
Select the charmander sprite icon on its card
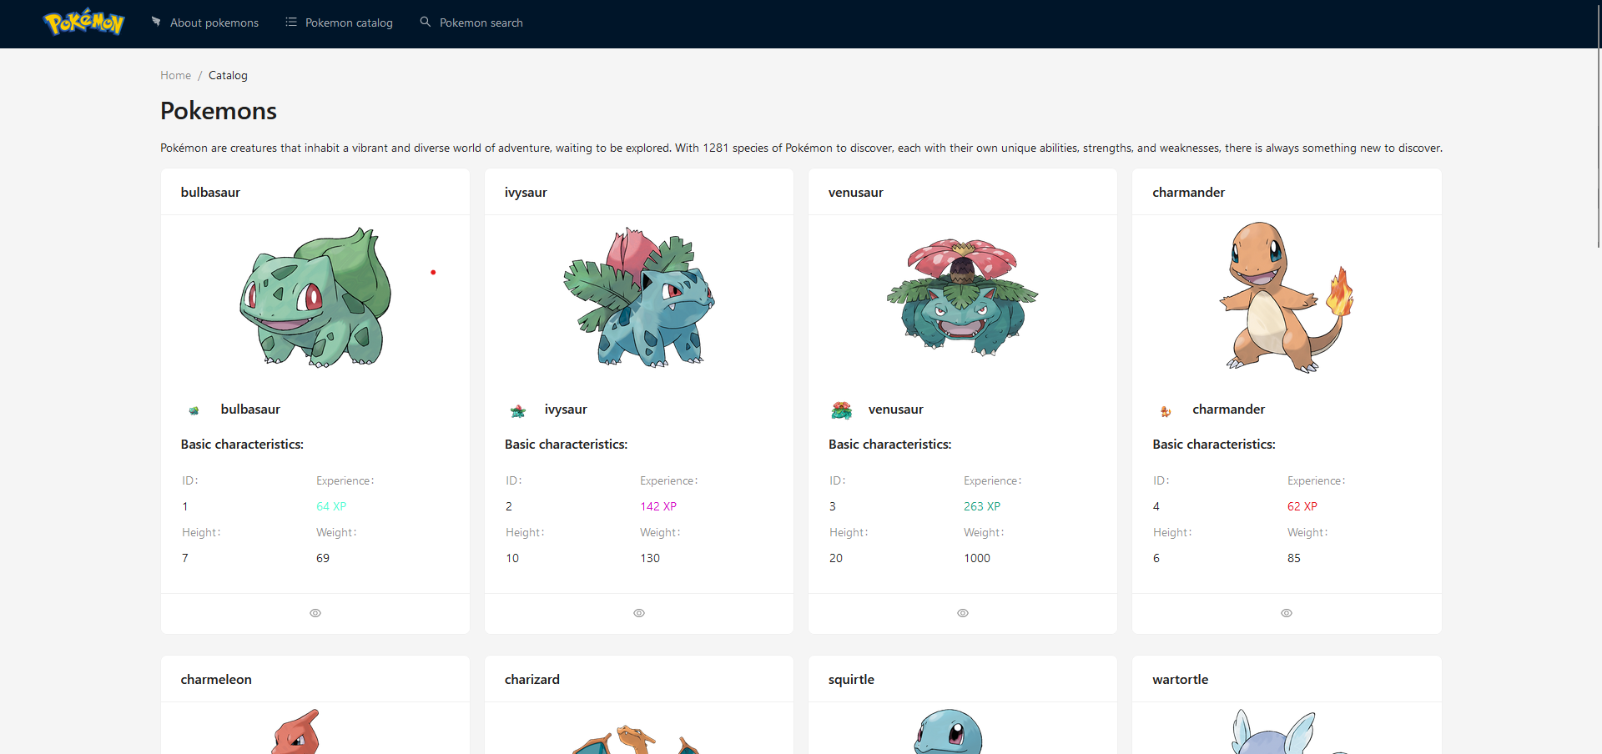pyautogui.click(x=1166, y=410)
